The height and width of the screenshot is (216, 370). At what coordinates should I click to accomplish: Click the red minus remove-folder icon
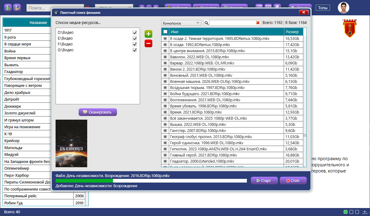pos(148,44)
